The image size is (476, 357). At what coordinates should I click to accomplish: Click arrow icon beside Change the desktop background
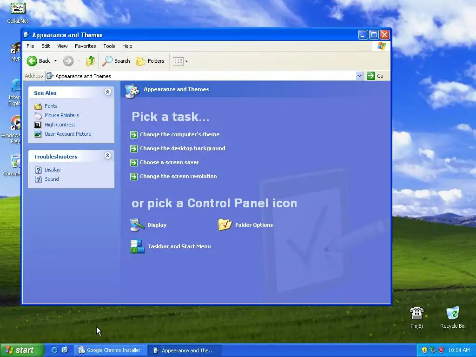(x=134, y=148)
